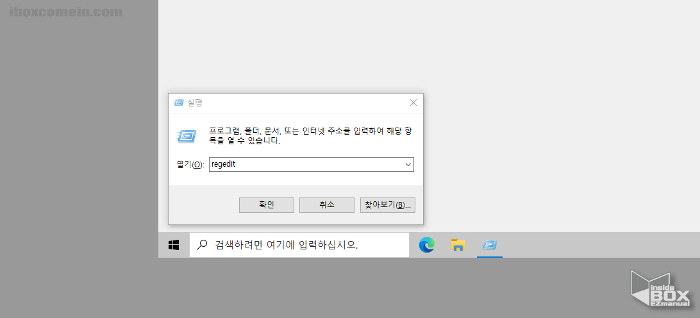Select the Run app taskbar icon
Screen dimensions: 700x318
[490, 245]
